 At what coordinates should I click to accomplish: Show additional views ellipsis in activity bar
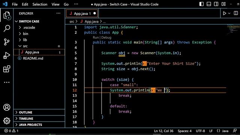pyautogui.click(x=7, y=82)
